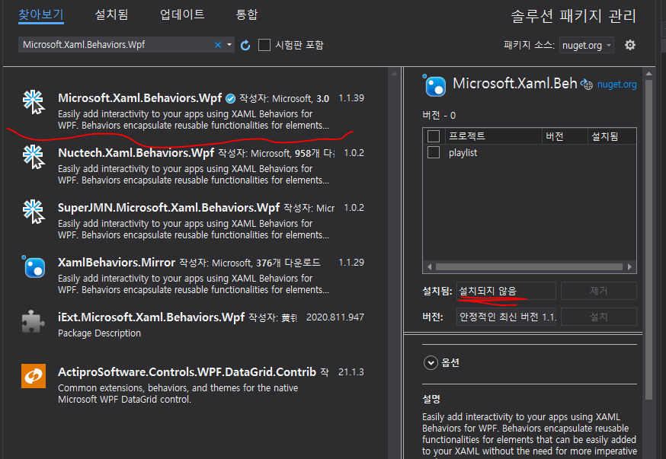Viewport: 666px width, 459px height.
Task: Sort by the 설치됨 column header
Action: 612,136
